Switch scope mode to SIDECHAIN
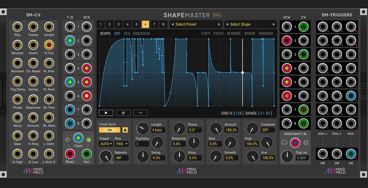 (141, 33)
